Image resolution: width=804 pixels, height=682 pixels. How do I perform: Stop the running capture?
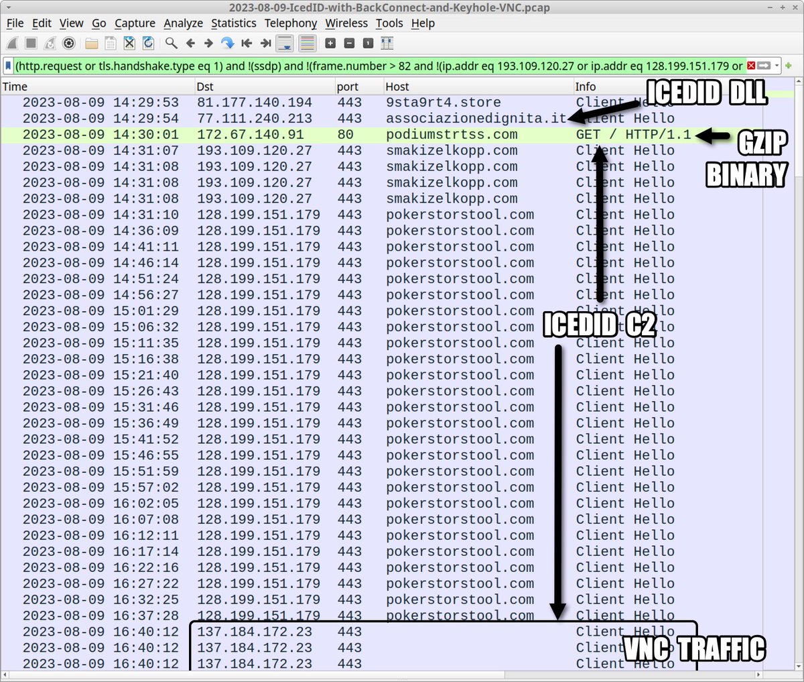pyautogui.click(x=31, y=44)
